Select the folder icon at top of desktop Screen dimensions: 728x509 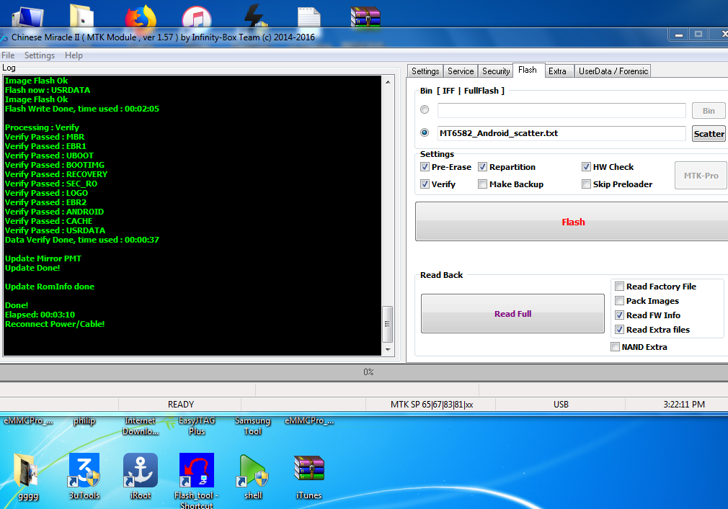(x=81, y=17)
